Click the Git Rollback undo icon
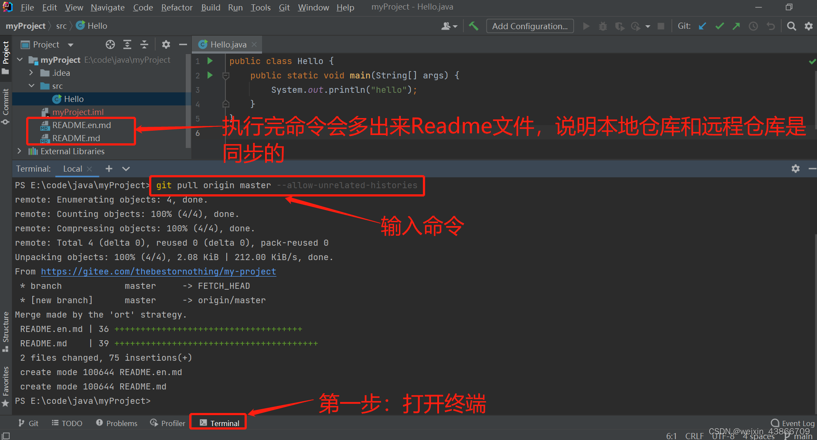This screenshot has height=440, width=817. point(771,26)
